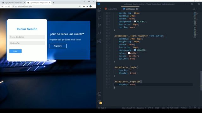The width and height of the screenshot is (202, 113).
Task: Open the Manage gear menu in VS Code
Action: [99, 102]
